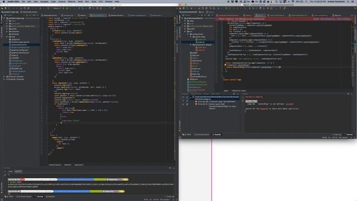
Task: Select graphql.config.json in left Project tree
Action: pyautogui.click(x=20, y=50)
